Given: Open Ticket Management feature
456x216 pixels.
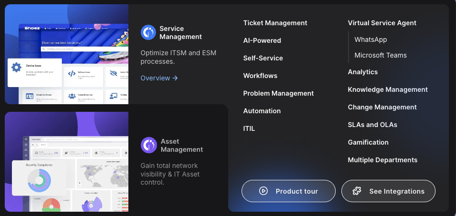Looking at the screenshot, I should click(275, 23).
